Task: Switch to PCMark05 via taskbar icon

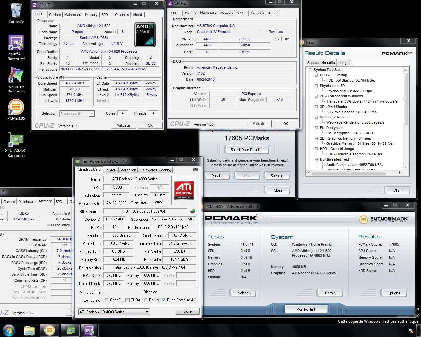Action: [x=50, y=330]
